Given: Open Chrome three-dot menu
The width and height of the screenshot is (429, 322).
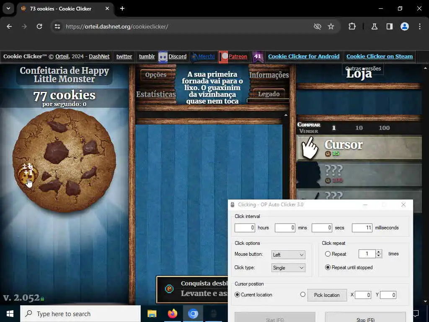Looking at the screenshot, I should point(419,26).
